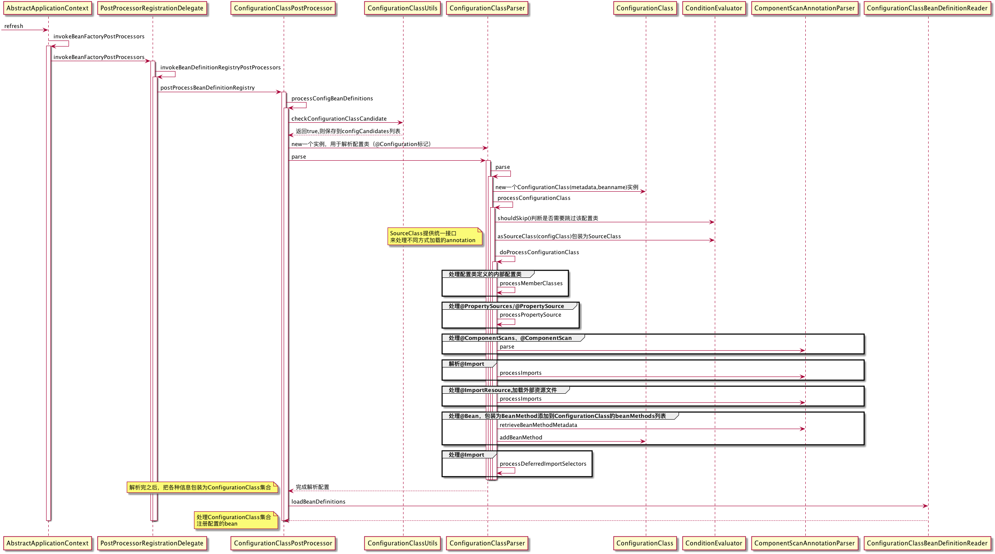Select the '完成解析配置' return label
The width and height of the screenshot is (995, 554).
click(312, 487)
